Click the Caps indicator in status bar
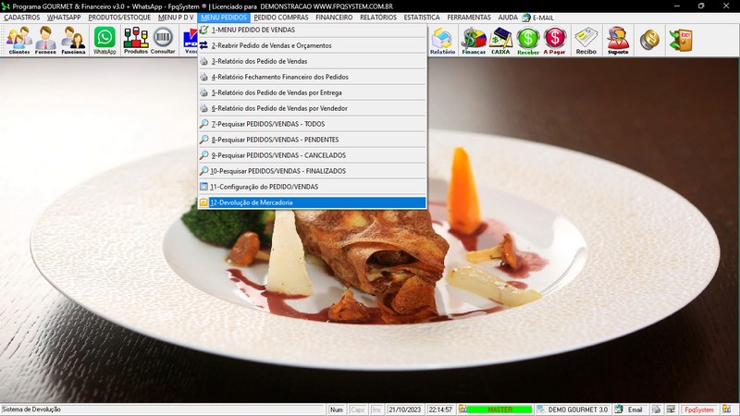740x416 pixels. 358,410
